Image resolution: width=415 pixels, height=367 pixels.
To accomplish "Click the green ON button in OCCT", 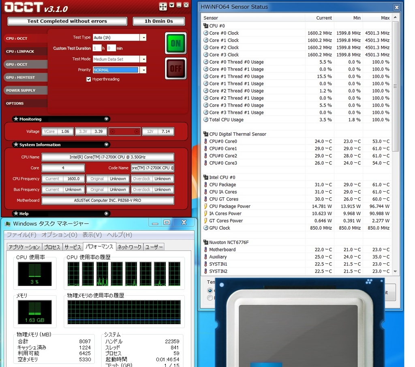I will tap(176, 43).
